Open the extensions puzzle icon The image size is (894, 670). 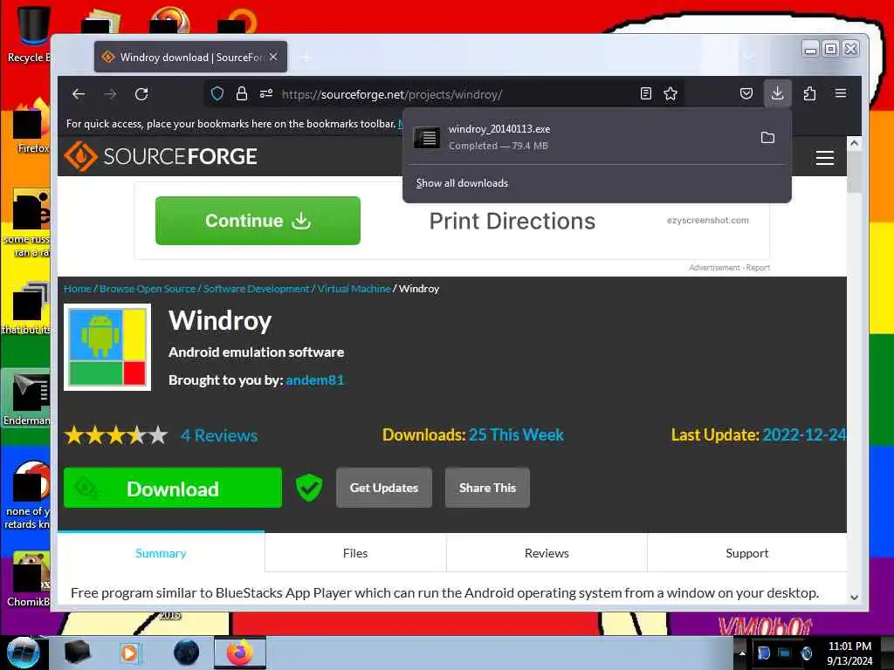(809, 94)
